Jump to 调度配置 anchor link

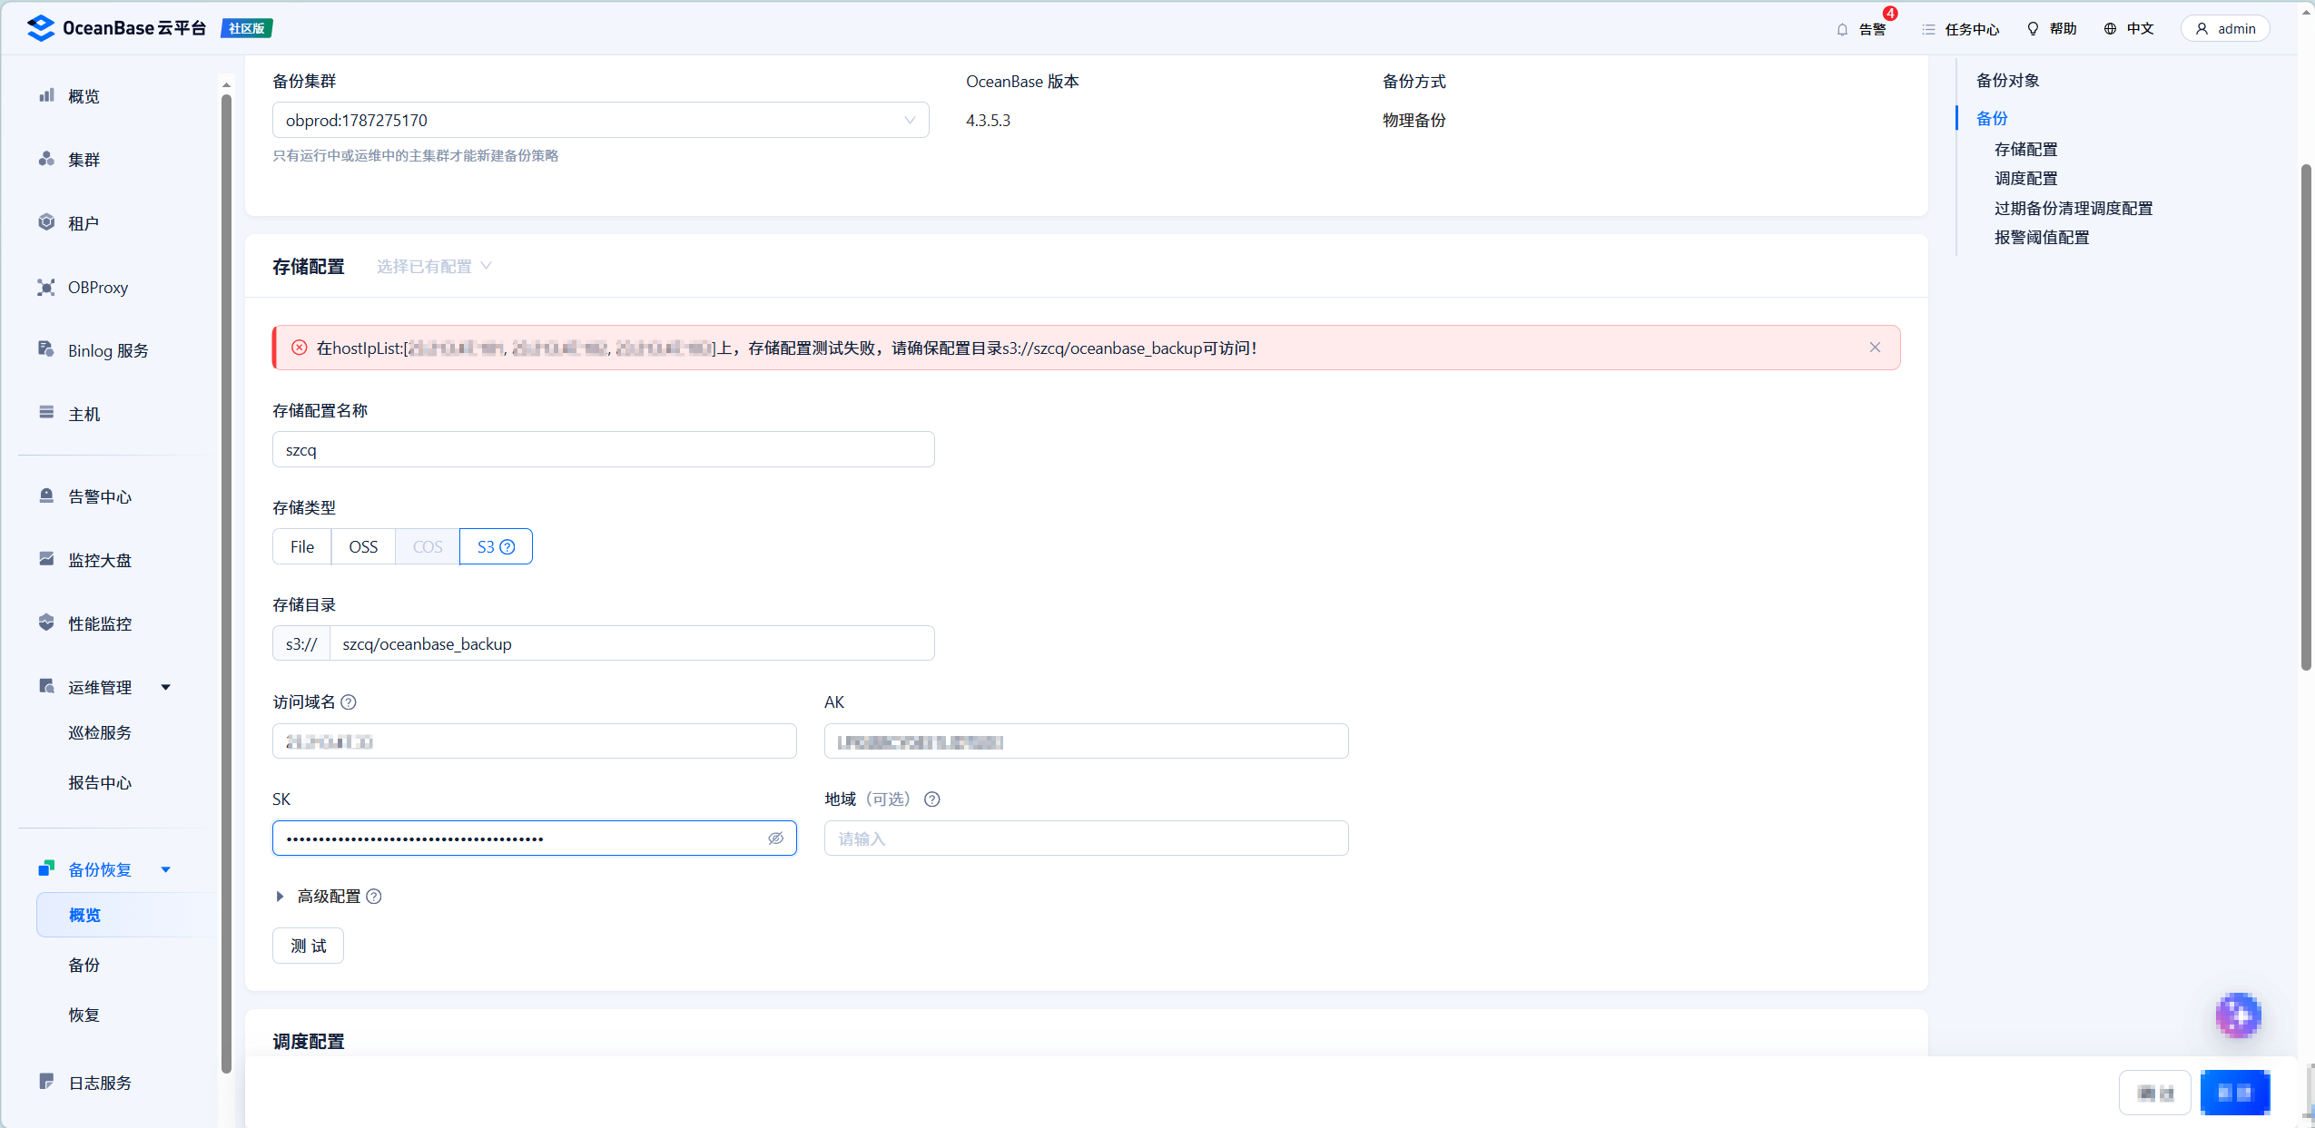pyautogui.click(x=2026, y=178)
